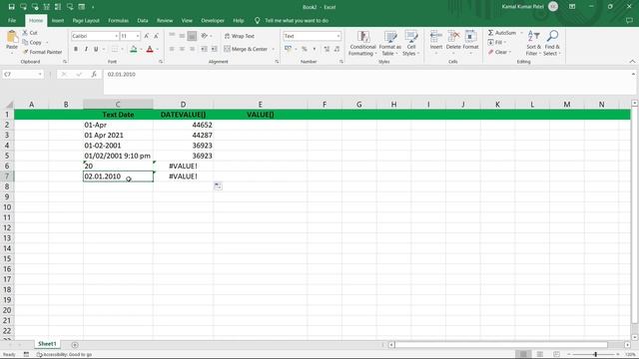Open the Find & Select menu

click(552, 43)
